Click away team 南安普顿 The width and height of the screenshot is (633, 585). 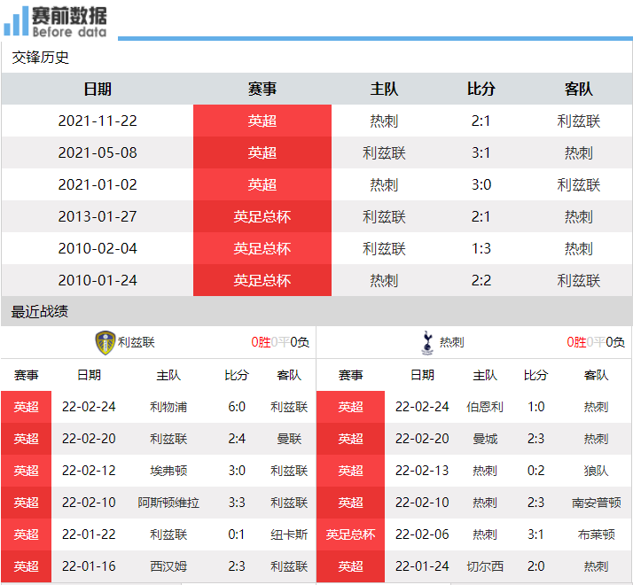pyautogui.click(x=596, y=503)
